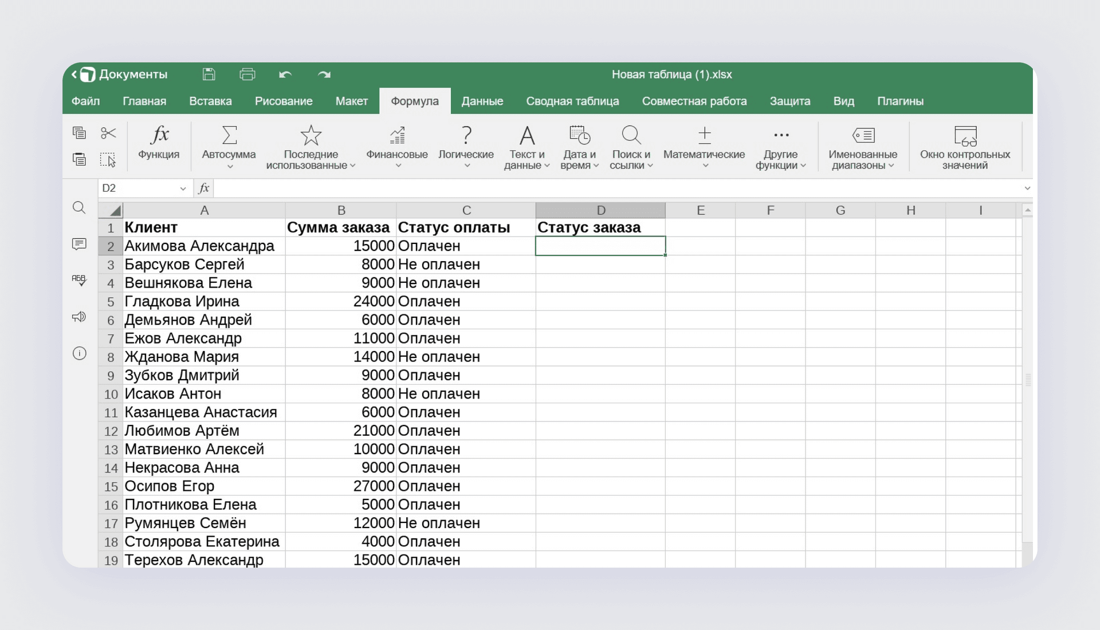Open Текст и данные functions

pos(527,148)
